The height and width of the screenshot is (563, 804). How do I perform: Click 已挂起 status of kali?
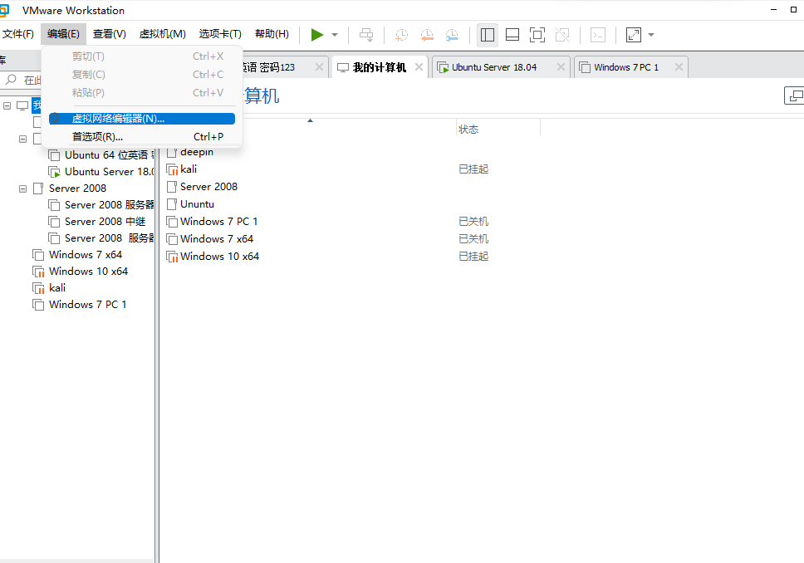[x=473, y=169]
